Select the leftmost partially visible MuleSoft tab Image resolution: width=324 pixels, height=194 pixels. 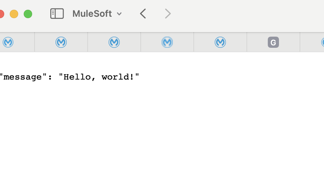8,42
